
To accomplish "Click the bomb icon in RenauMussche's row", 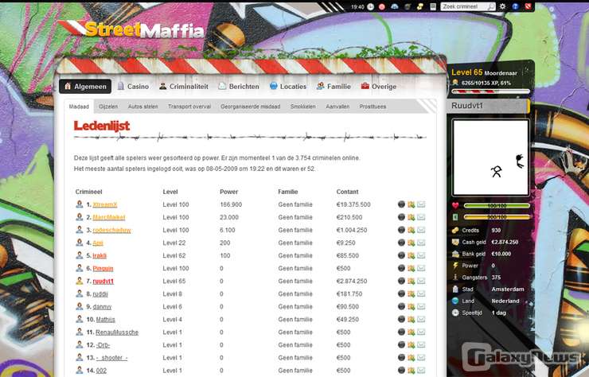I will [x=401, y=332].
